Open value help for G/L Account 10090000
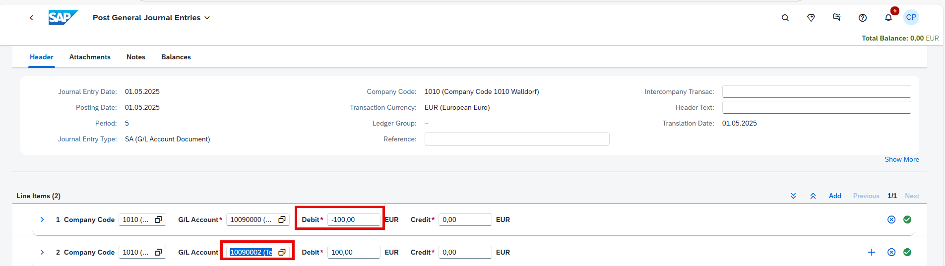This screenshot has width=945, height=266. [x=282, y=220]
